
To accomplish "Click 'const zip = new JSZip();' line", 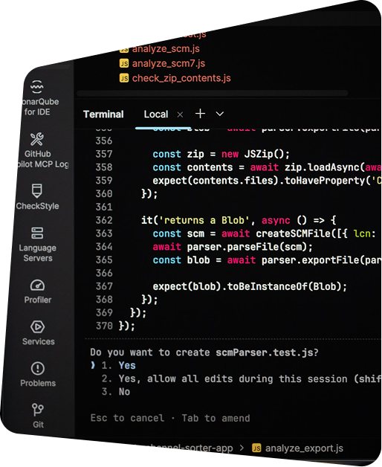I will click(221, 154).
